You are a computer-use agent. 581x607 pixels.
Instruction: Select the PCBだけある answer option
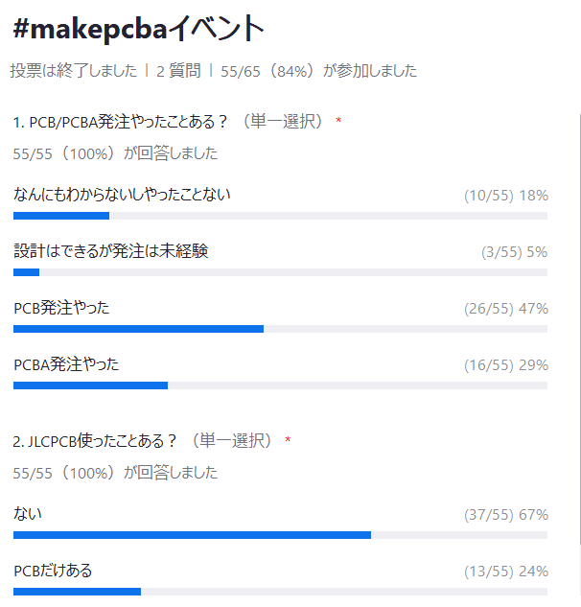[x=53, y=571]
